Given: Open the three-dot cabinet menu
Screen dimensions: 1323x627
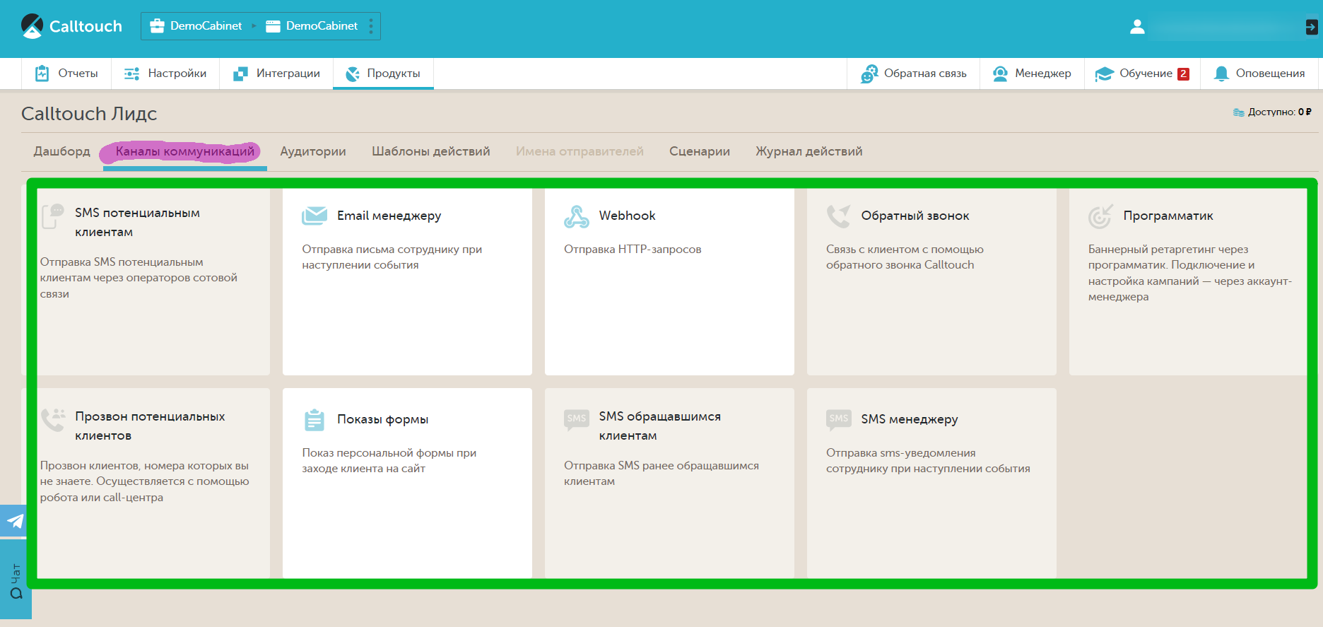Looking at the screenshot, I should (x=371, y=26).
